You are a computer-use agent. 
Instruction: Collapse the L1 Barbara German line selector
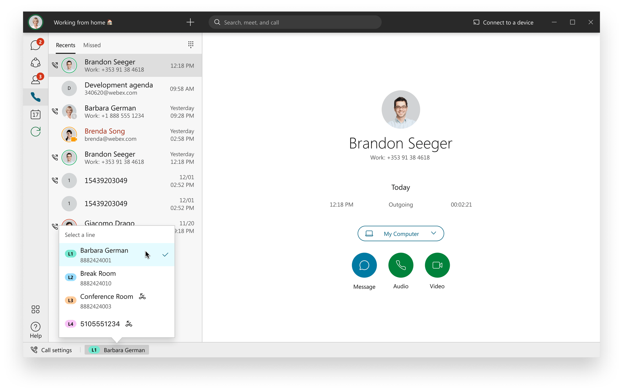(117, 350)
